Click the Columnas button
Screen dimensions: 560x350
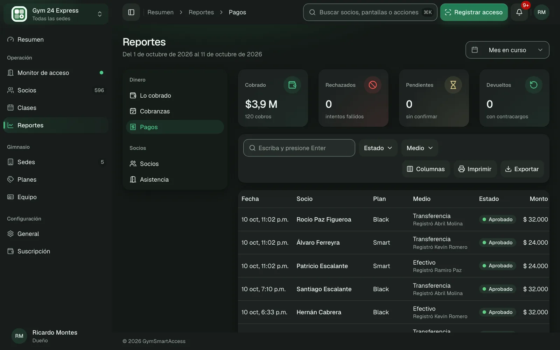tap(426, 169)
